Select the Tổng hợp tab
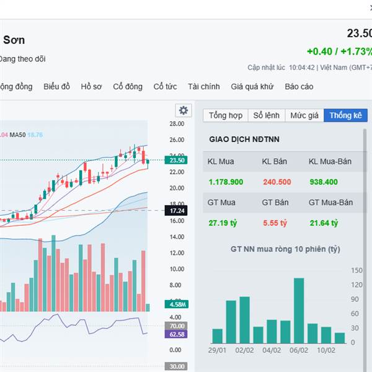This screenshot has width=372, height=372. [x=225, y=115]
